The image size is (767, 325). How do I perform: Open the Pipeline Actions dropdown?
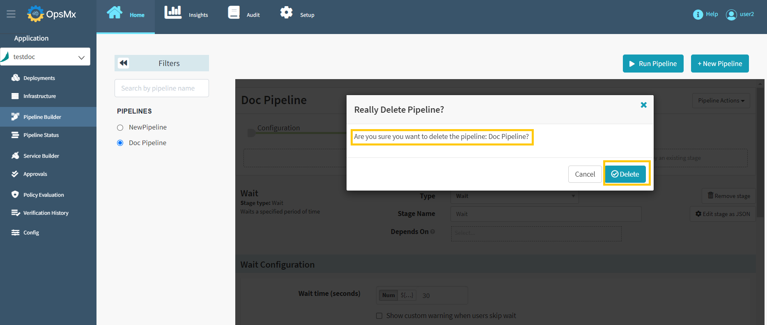coord(721,101)
